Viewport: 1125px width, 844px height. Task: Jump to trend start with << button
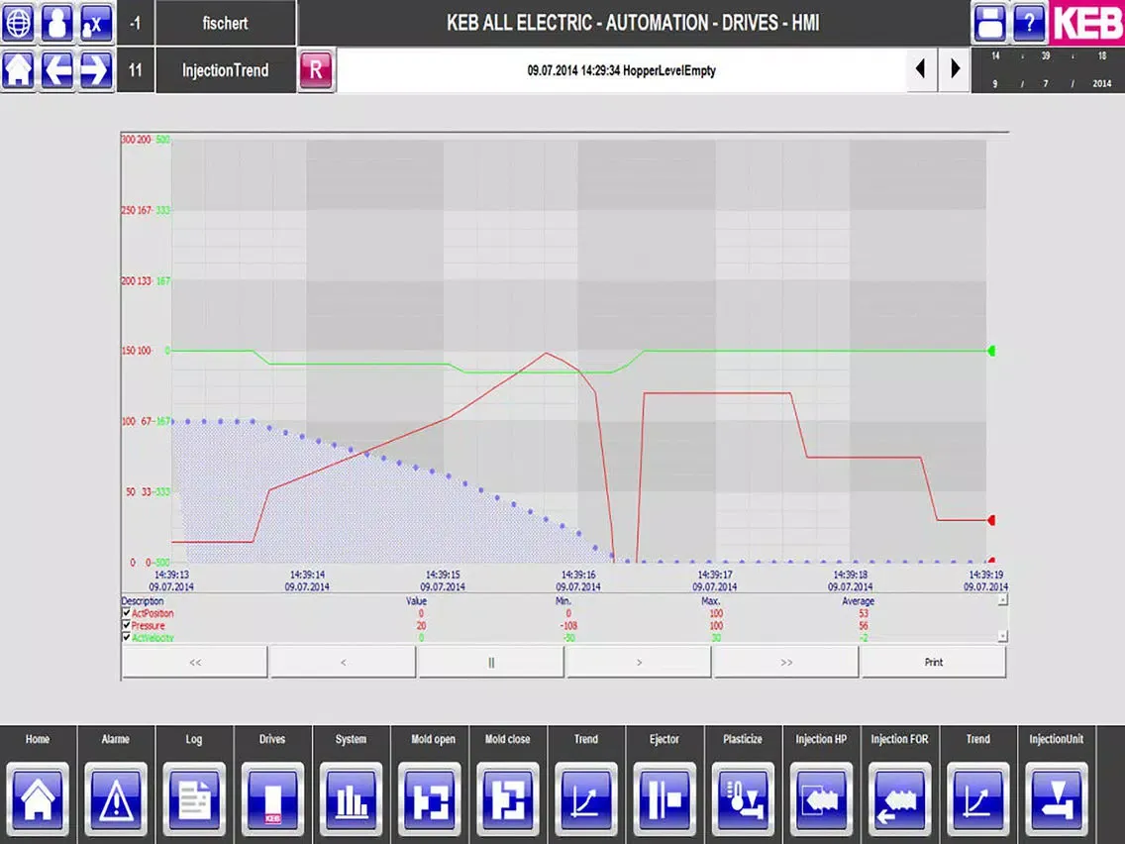pos(194,662)
